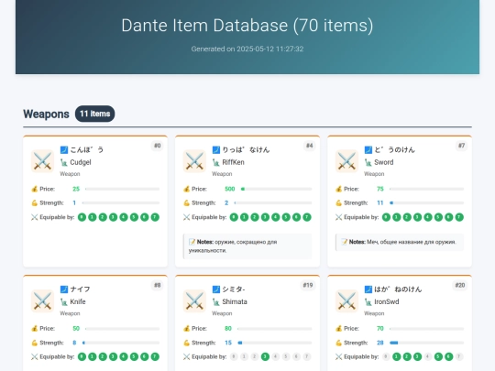The image size is (495, 371).
Task: Click the crossed swords icon on Cudgel card
Action: 42,161
